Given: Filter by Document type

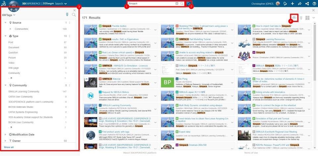Looking at the screenshot, I should pos(14,47).
